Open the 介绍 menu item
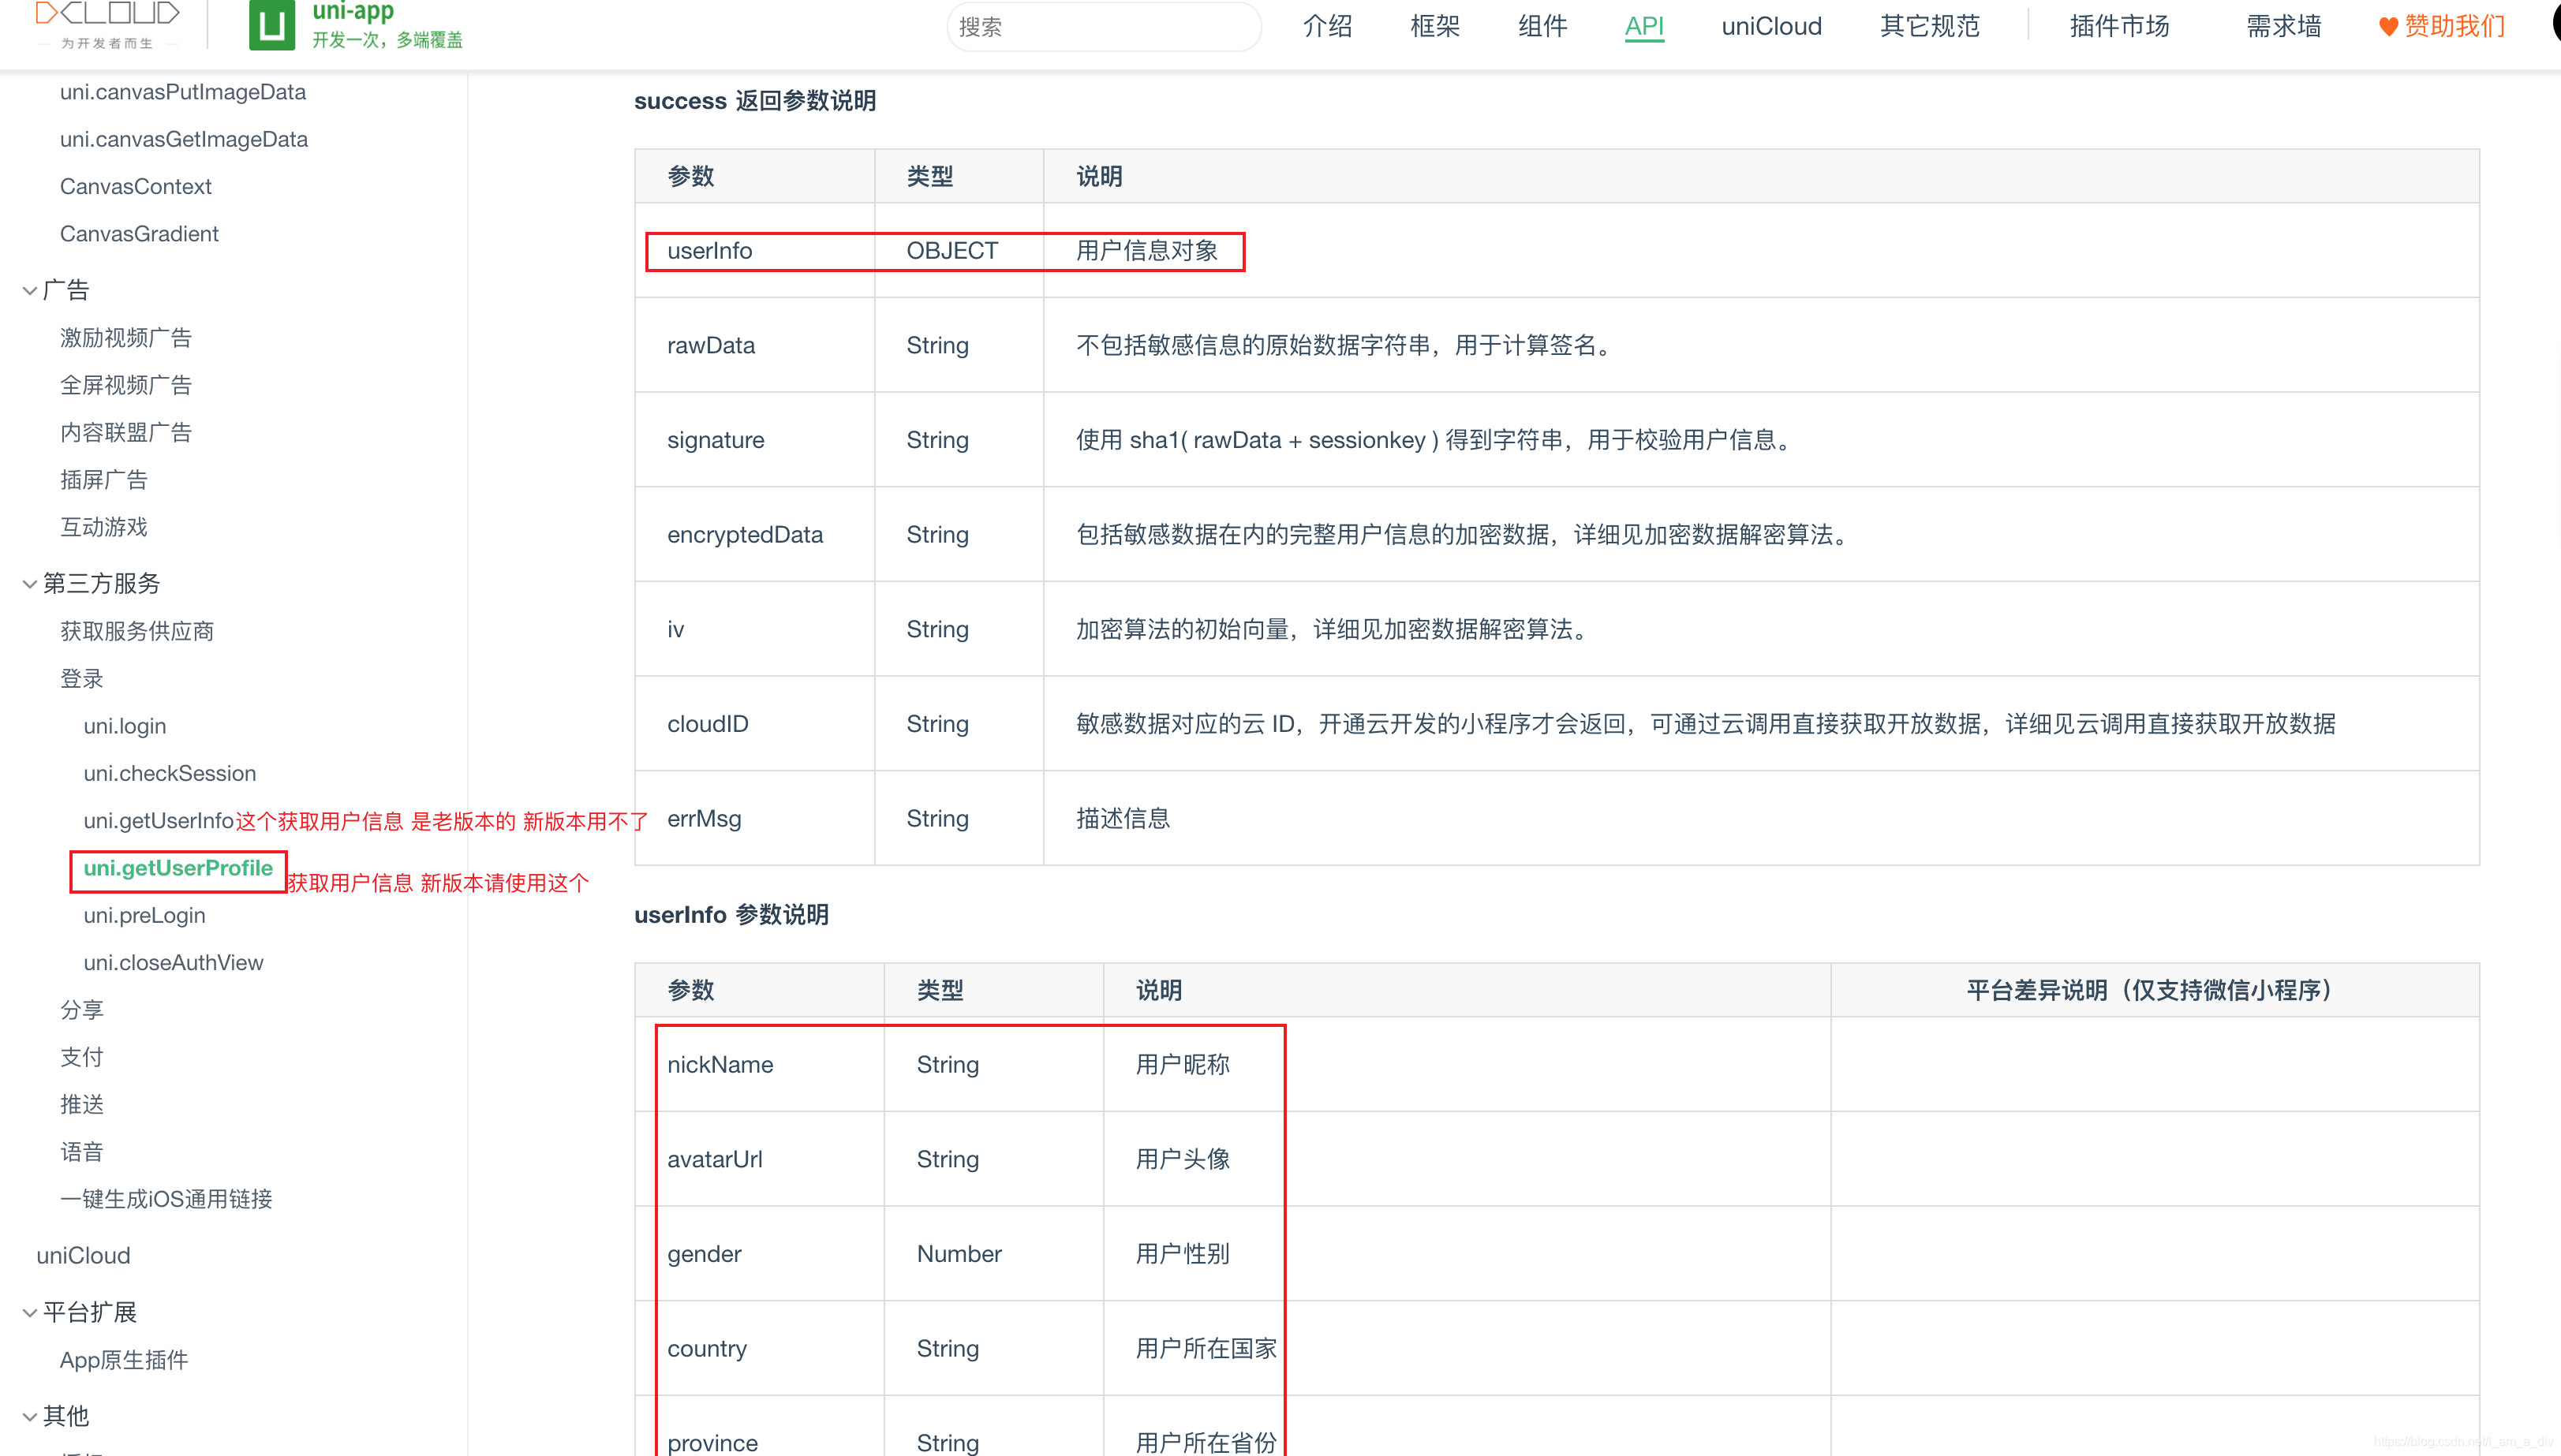 1327,26
